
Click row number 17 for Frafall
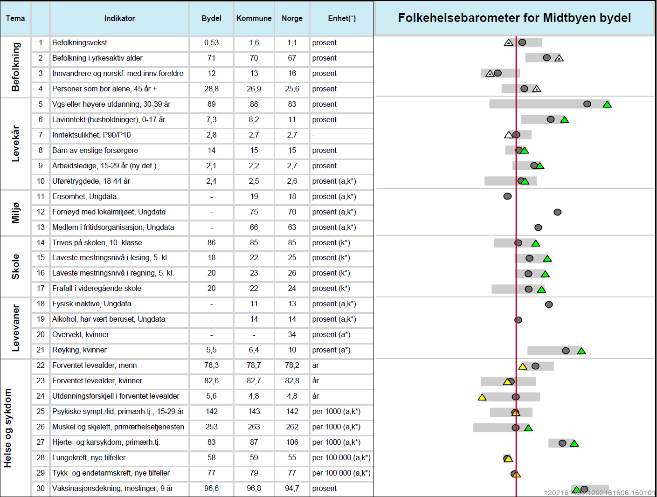[x=41, y=289]
